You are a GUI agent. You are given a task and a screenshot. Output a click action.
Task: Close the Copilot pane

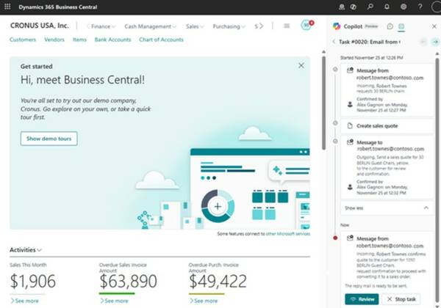(434, 26)
